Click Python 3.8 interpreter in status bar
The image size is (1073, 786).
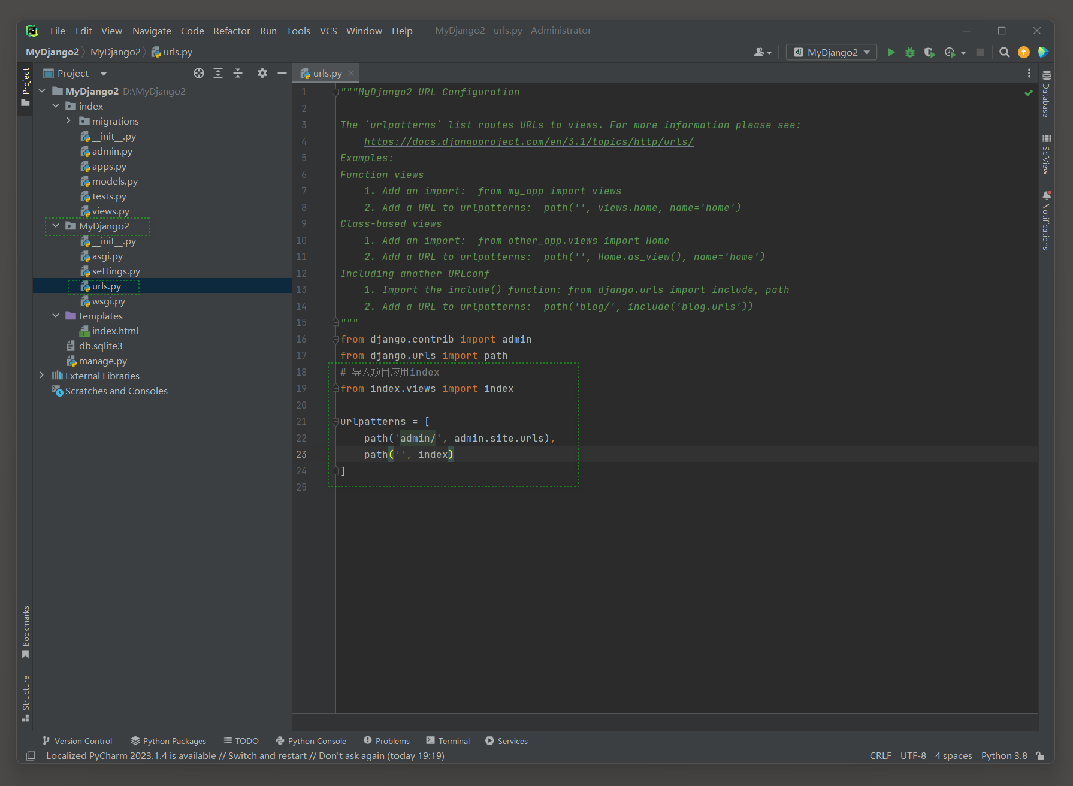point(1004,756)
